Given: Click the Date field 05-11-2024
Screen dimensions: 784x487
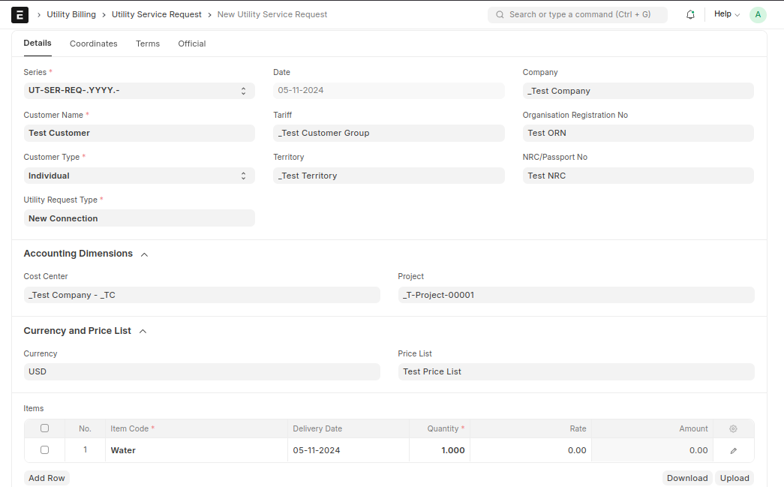Looking at the screenshot, I should [389, 91].
